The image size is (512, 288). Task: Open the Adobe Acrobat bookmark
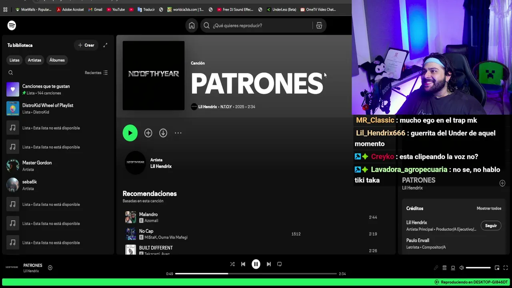[x=70, y=10]
